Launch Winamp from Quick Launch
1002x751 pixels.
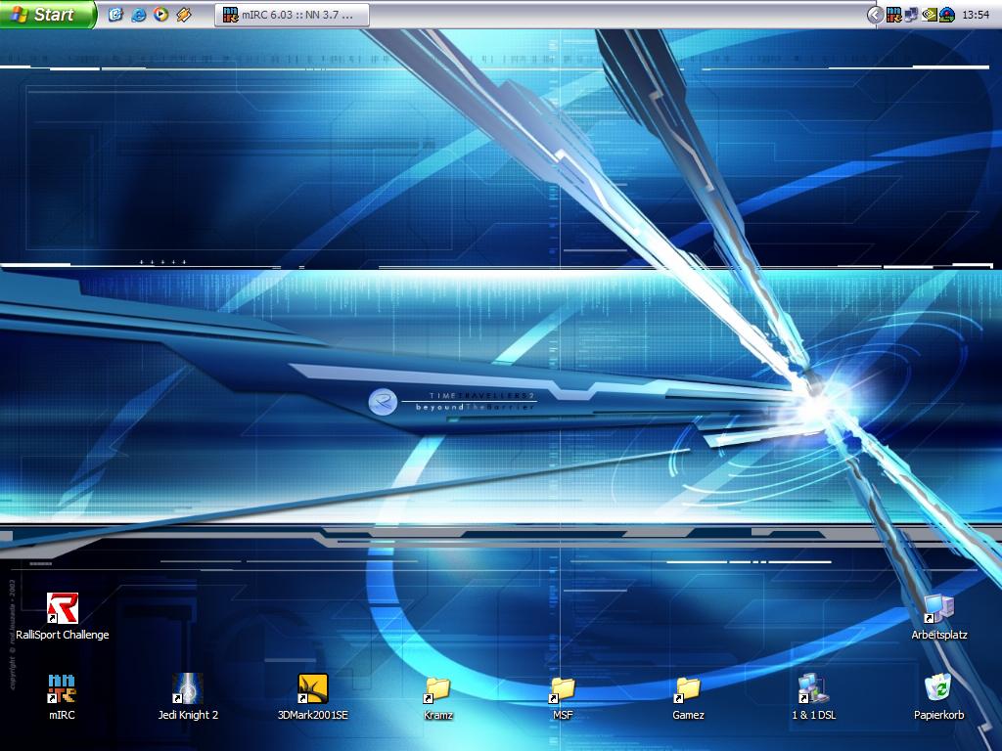pyautogui.click(x=184, y=15)
